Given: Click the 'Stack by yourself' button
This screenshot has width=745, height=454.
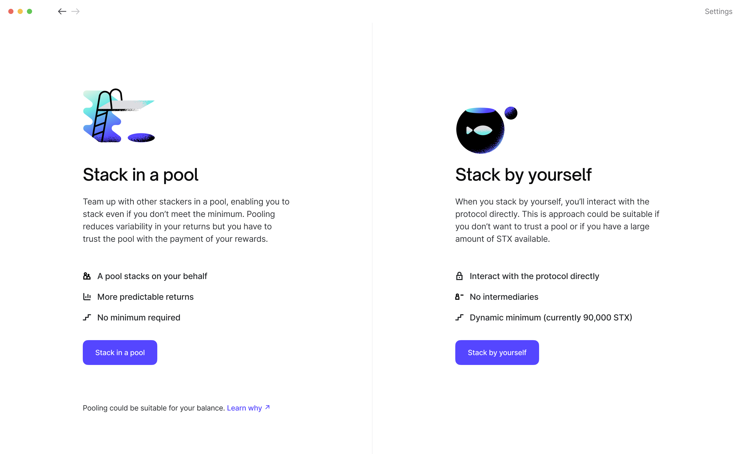Looking at the screenshot, I should (497, 352).
